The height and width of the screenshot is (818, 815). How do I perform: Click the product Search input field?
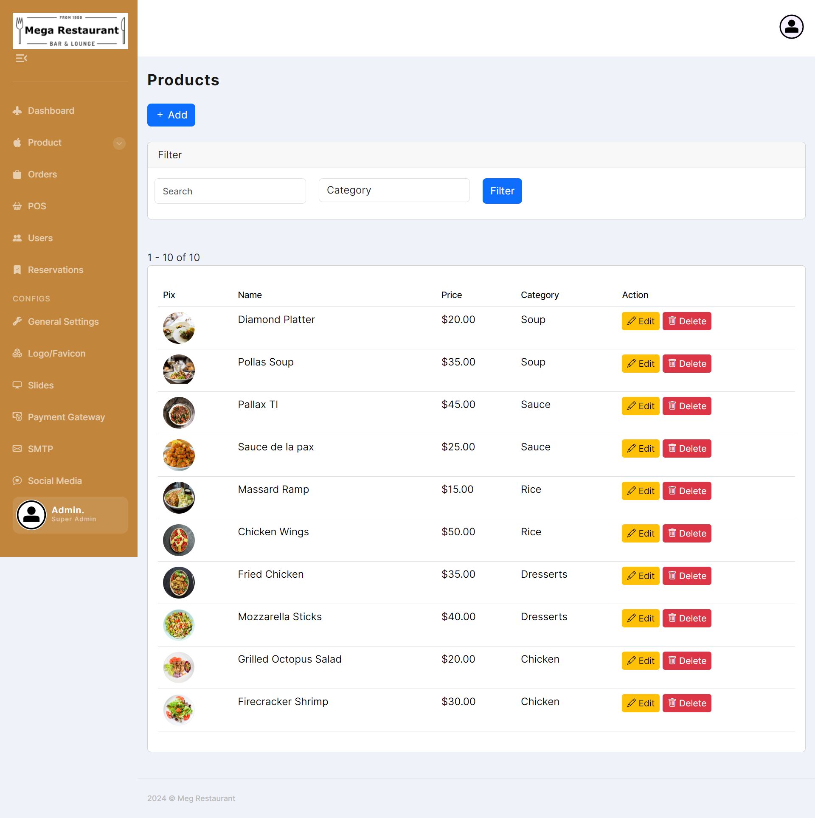click(230, 191)
